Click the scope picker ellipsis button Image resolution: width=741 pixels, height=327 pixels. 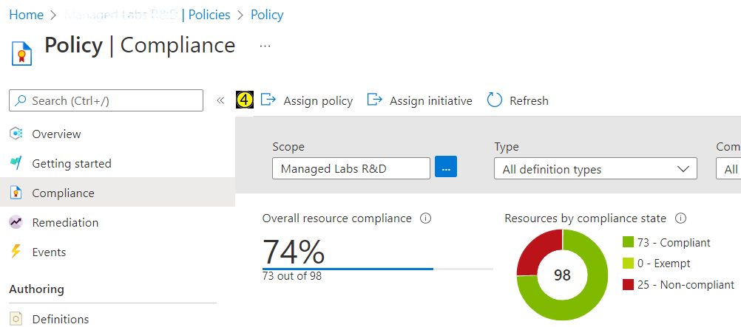tap(446, 168)
